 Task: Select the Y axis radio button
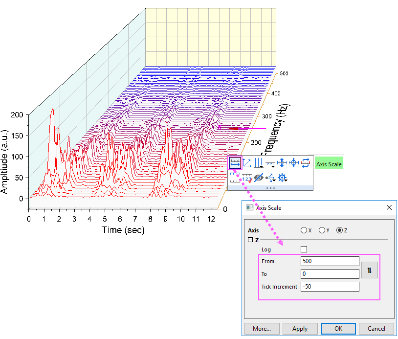click(x=322, y=230)
